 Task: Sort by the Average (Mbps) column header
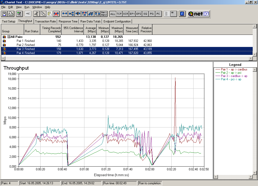click(91, 30)
